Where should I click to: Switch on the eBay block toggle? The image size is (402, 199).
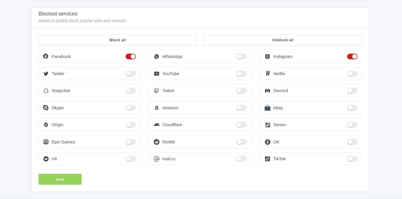tap(352, 108)
